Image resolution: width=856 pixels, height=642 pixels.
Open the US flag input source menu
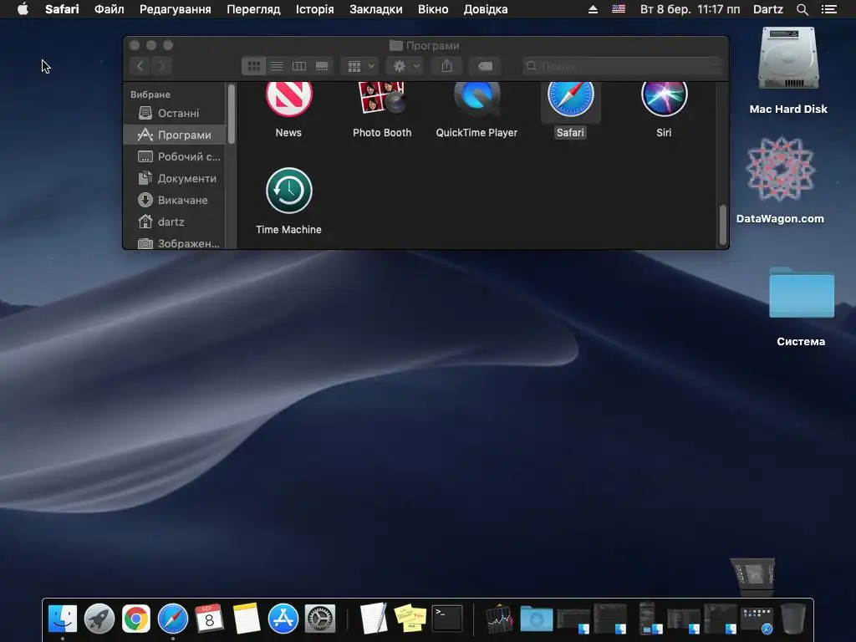pos(619,8)
